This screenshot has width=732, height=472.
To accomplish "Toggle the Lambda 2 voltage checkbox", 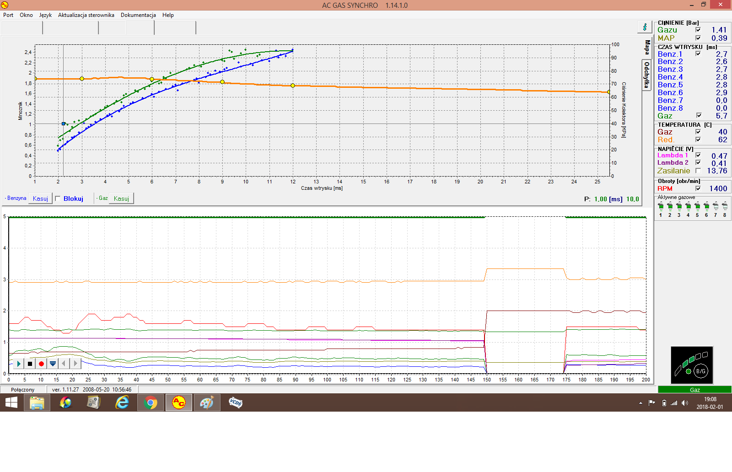I will coord(698,163).
